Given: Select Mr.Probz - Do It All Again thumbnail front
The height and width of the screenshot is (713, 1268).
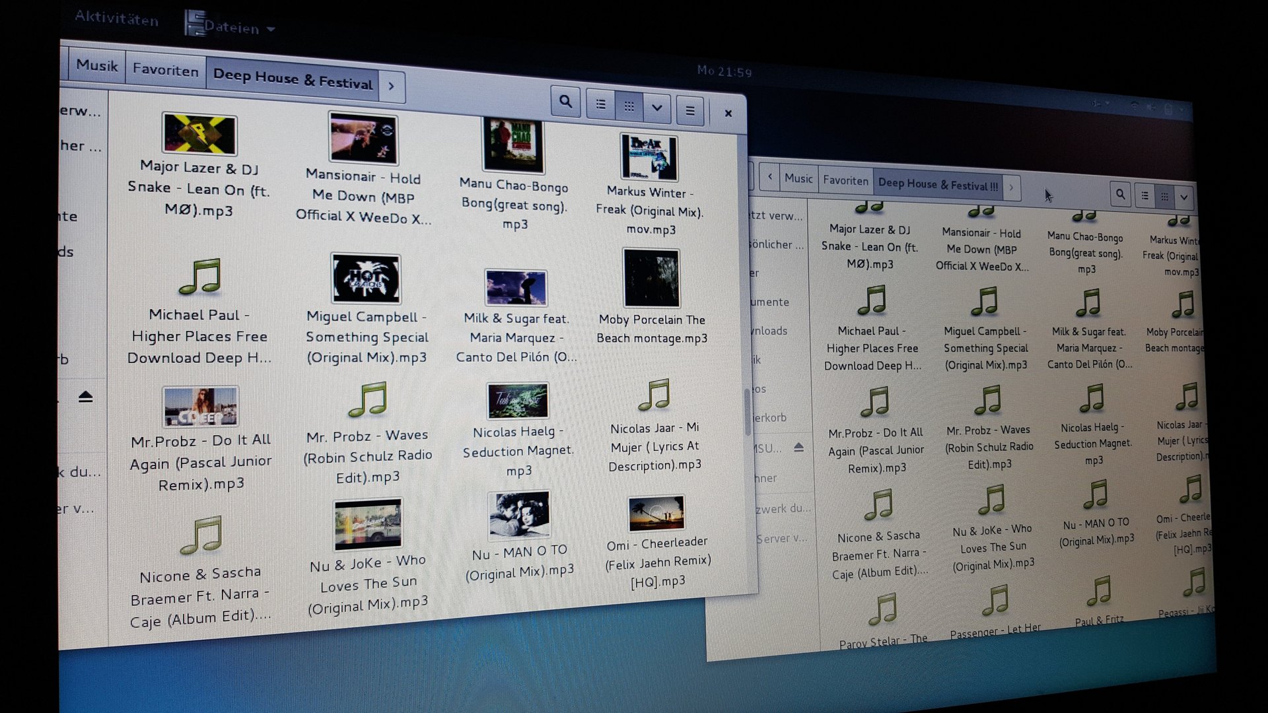Looking at the screenshot, I should point(200,406).
